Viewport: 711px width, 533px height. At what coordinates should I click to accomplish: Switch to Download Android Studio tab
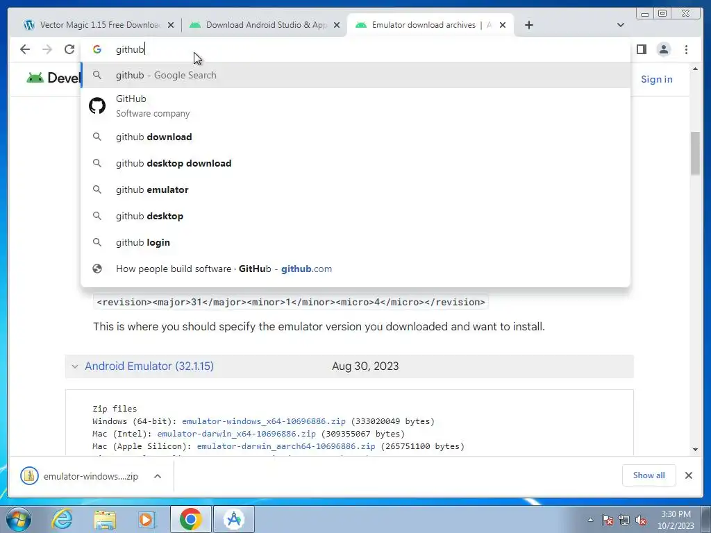(x=265, y=25)
